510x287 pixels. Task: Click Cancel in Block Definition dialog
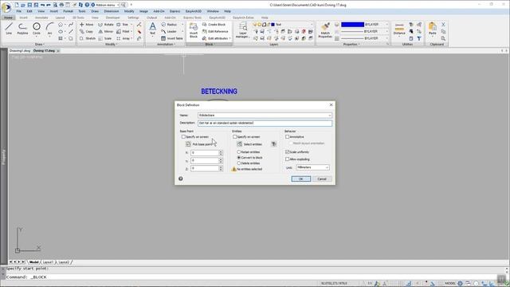pyautogui.click(x=322, y=179)
